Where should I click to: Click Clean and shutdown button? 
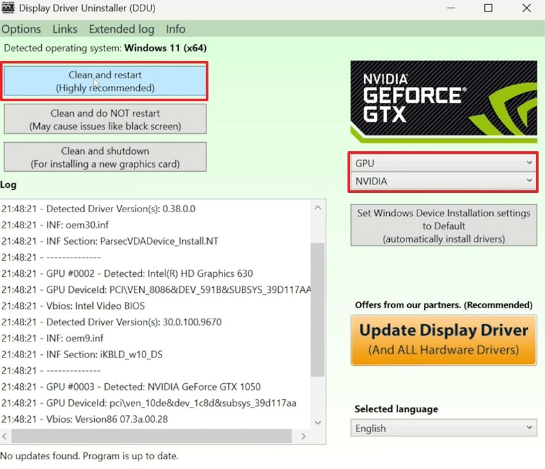105,157
